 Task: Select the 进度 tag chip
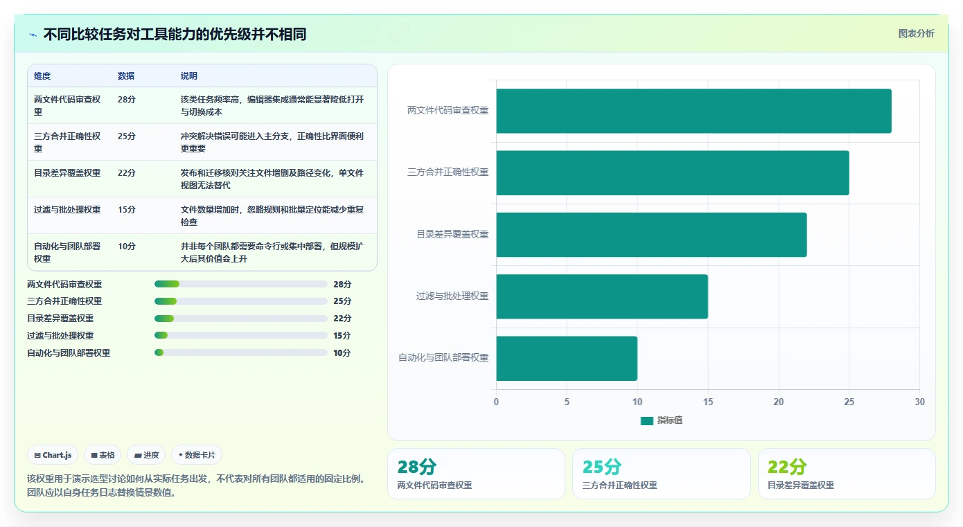(147, 455)
